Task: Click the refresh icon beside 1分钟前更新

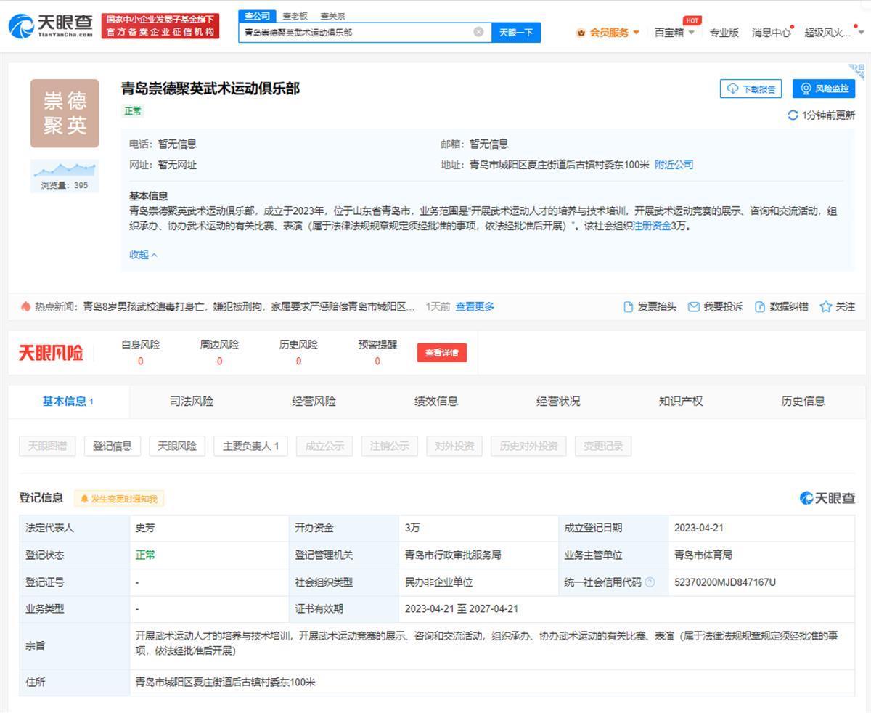Action: click(793, 115)
